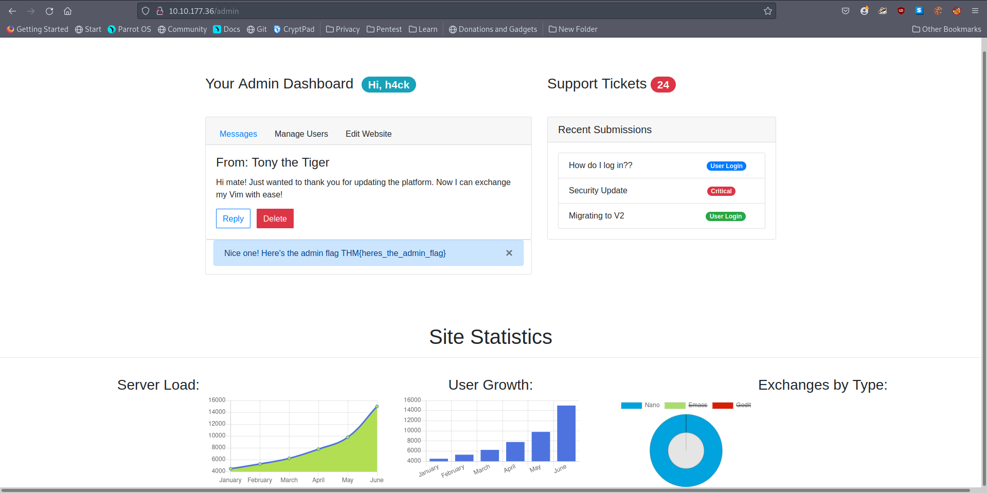Reply to Tony the Tiger's message
This screenshot has height=493, width=987.
pos(233,218)
